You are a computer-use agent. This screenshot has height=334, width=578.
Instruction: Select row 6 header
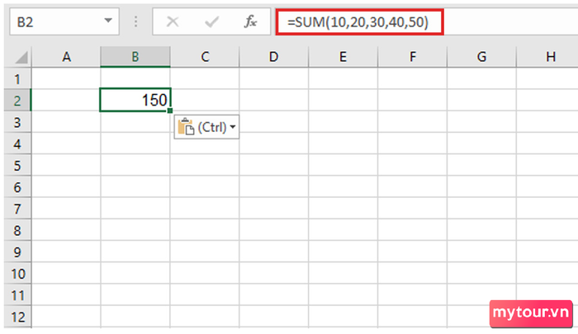tap(17, 187)
